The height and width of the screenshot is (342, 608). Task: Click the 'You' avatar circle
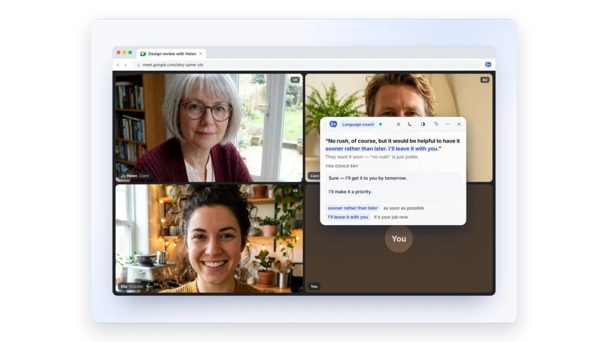(x=399, y=239)
